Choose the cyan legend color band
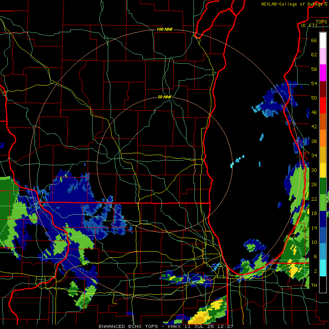The height and width of the screenshot is (329, 329). click(x=323, y=268)
